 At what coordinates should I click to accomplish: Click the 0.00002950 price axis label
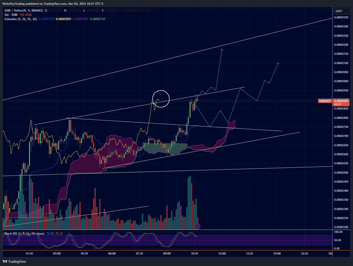tap(341, 90)
